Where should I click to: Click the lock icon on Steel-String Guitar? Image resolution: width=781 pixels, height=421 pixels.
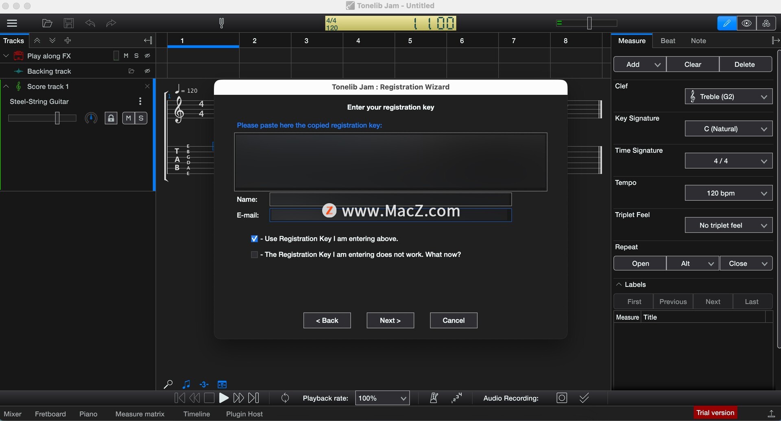[111, 118]
